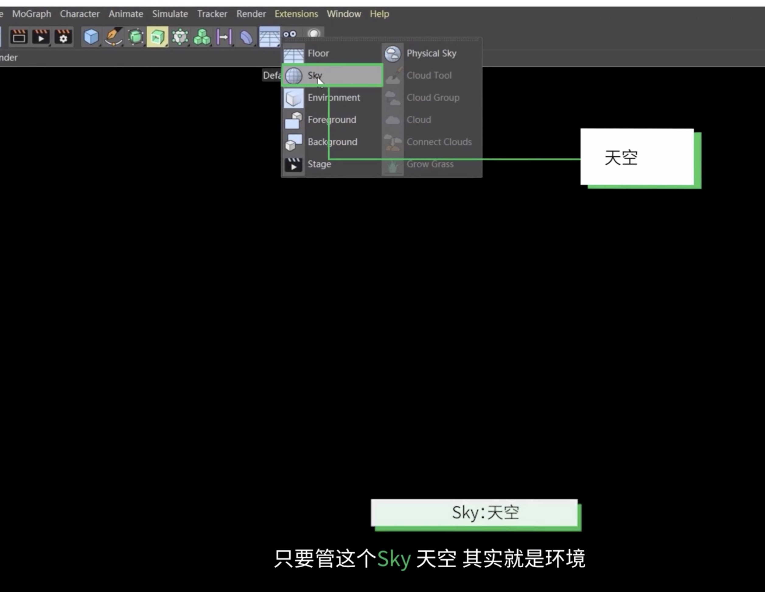Click the Cloud Group entry

point(431,97)
